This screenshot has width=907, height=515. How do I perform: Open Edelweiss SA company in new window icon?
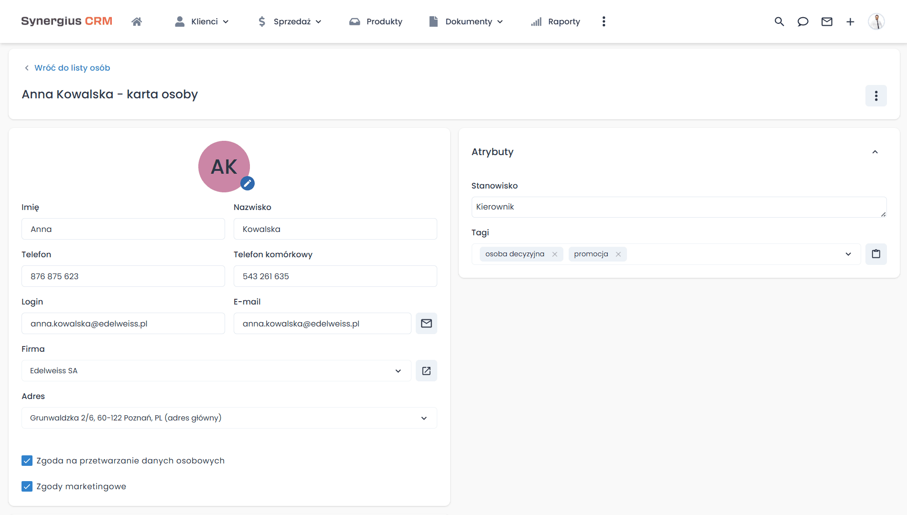coord(426,371)
